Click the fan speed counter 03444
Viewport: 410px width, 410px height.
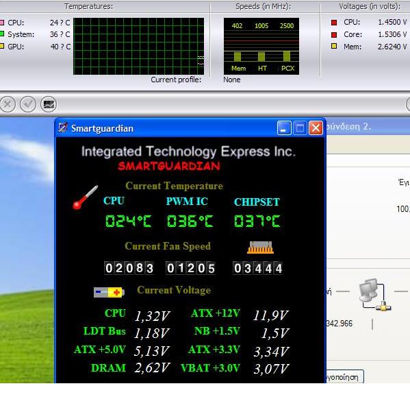258,268
